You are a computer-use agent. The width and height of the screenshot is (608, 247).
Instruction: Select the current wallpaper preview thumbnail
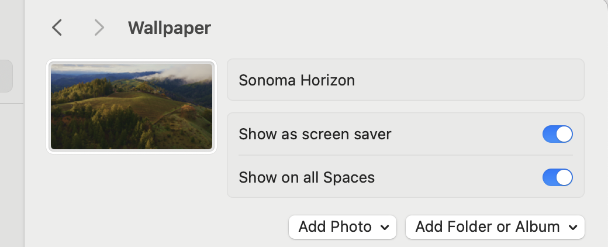(x=132, y=107)
